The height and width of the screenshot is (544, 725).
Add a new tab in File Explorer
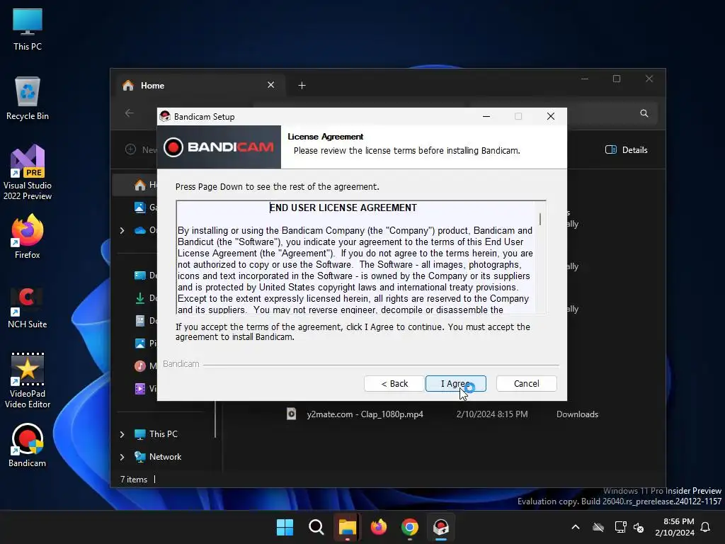click(302, 86)
